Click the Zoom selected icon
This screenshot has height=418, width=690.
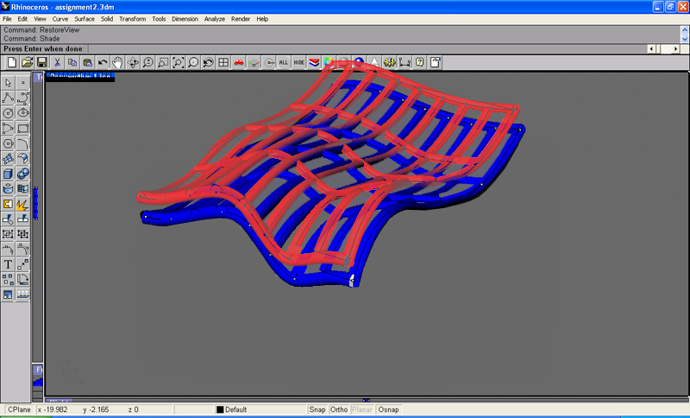(x=193, y=62)
